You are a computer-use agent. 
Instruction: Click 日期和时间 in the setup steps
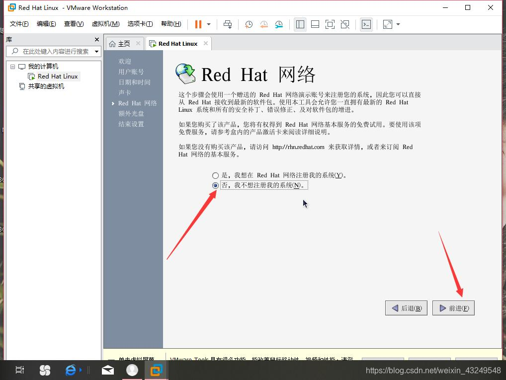click(x=134, y=82)
